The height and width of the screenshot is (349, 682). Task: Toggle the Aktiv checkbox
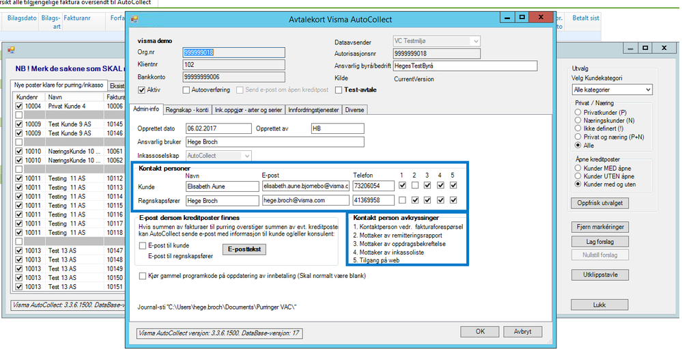click(141, 90)
